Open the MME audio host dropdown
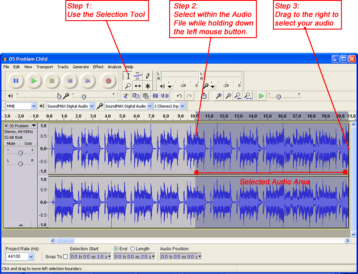 click(x=34, y=106)
